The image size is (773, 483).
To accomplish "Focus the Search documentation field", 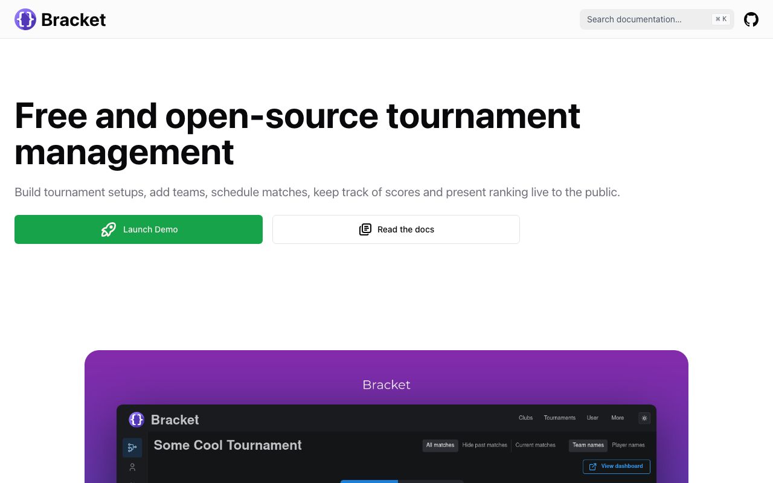I will pos(657,19).
